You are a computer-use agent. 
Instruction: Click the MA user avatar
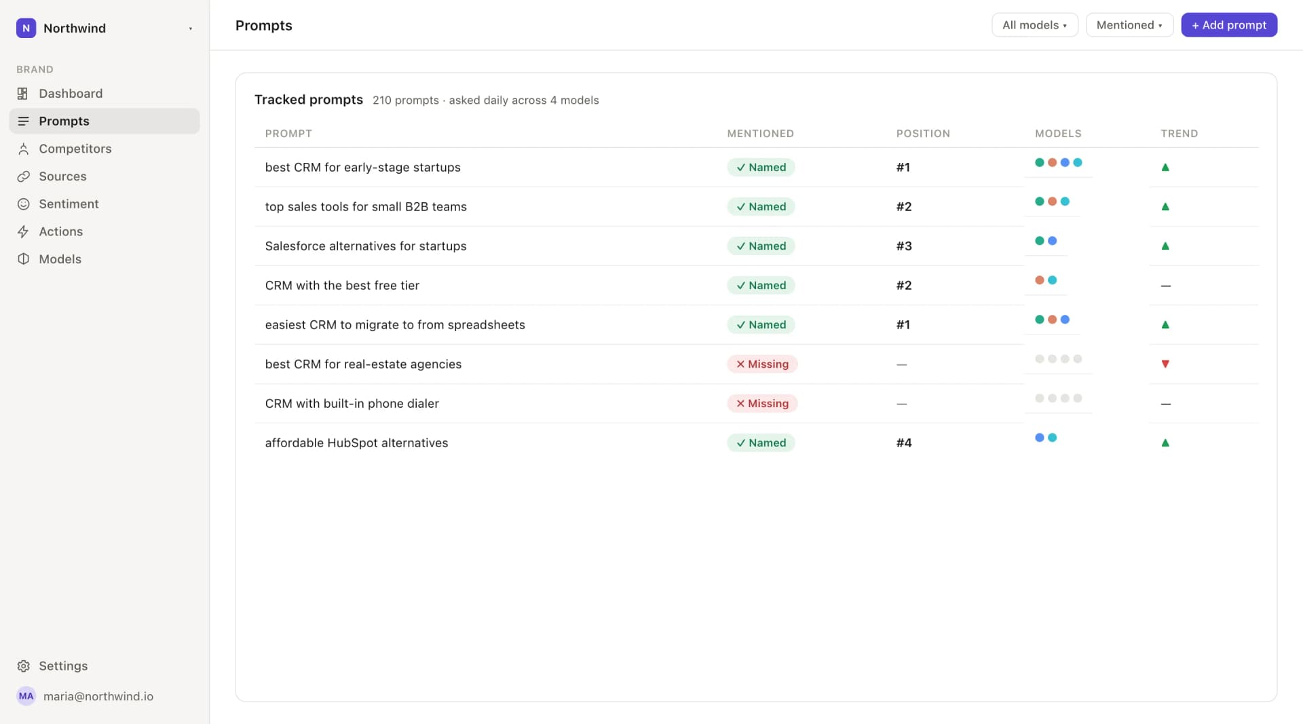26,696
